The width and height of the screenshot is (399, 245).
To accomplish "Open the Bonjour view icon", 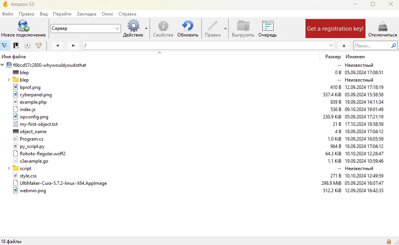I will (x=39, y=45).
